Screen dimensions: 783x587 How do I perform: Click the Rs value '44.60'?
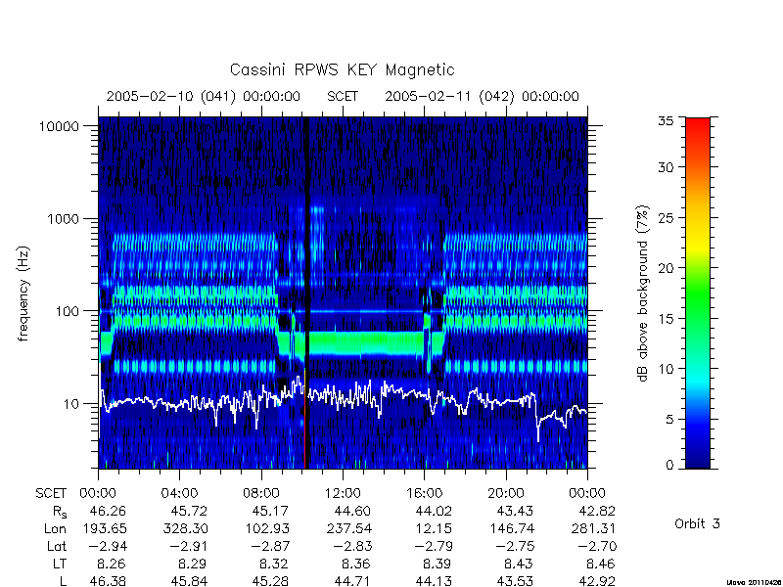tap(352, 511)
